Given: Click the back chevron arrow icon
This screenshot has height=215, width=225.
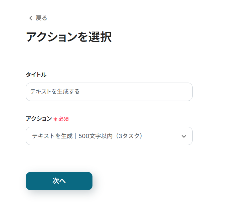Looking at the screenshot, I should coord(31,18).
